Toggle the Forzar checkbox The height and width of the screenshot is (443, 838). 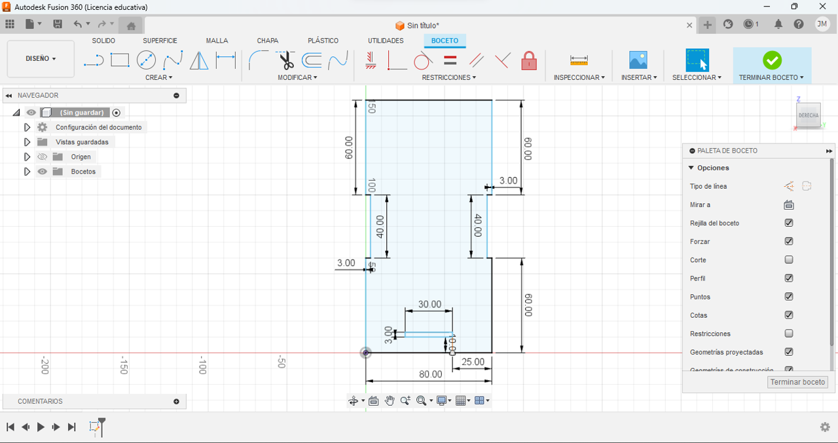[x=789, y=241]
